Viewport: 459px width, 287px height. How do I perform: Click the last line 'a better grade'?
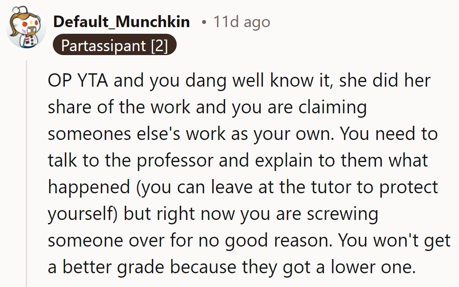[x=232, y=267]
